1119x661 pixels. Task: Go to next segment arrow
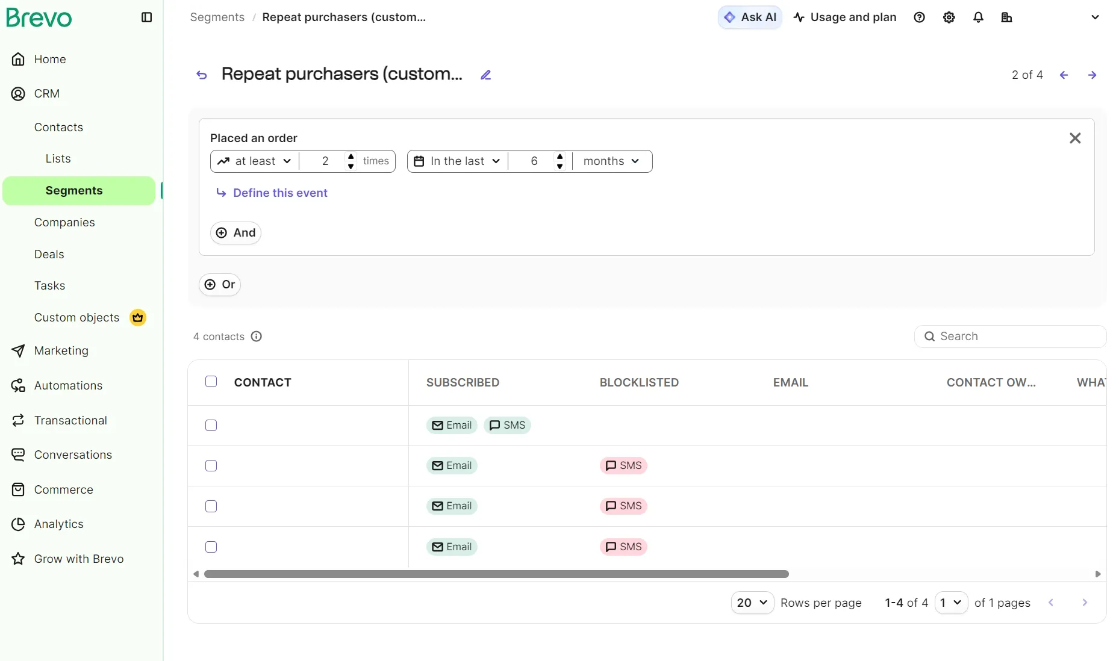point(1092,75)
